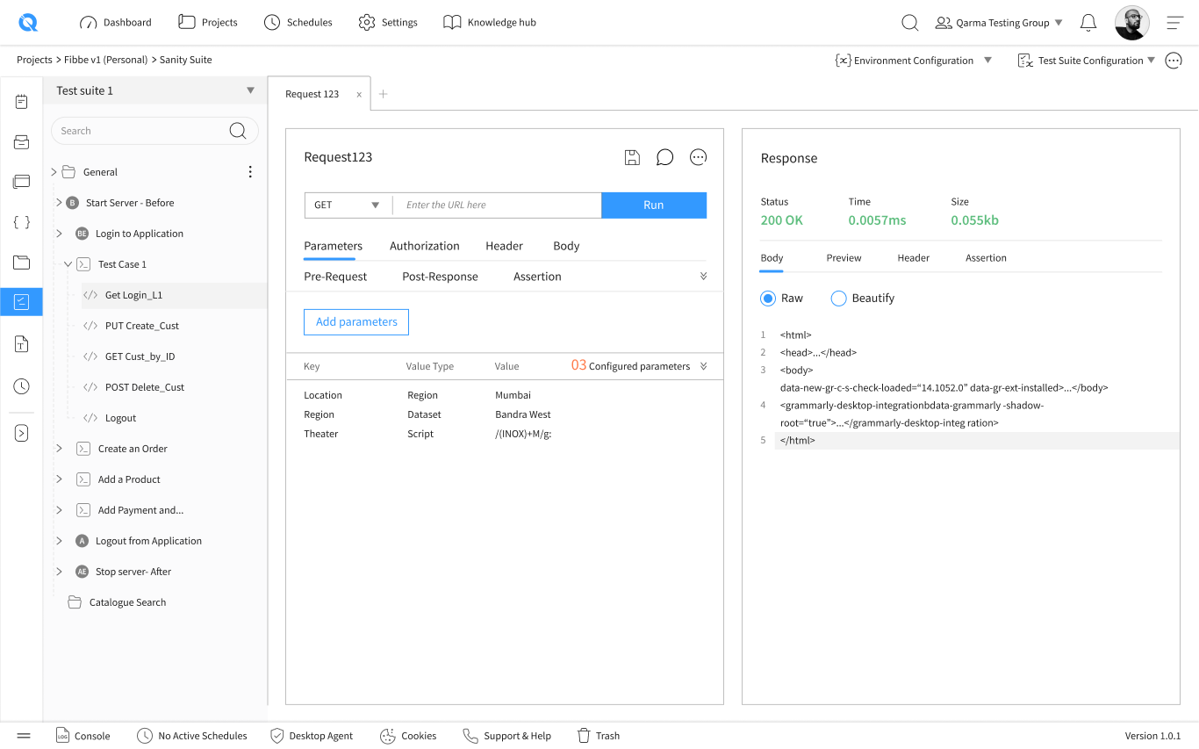Open Trash in status bar
The height and width of the screenshot is (749, 1199).
(x=599, y=736)
